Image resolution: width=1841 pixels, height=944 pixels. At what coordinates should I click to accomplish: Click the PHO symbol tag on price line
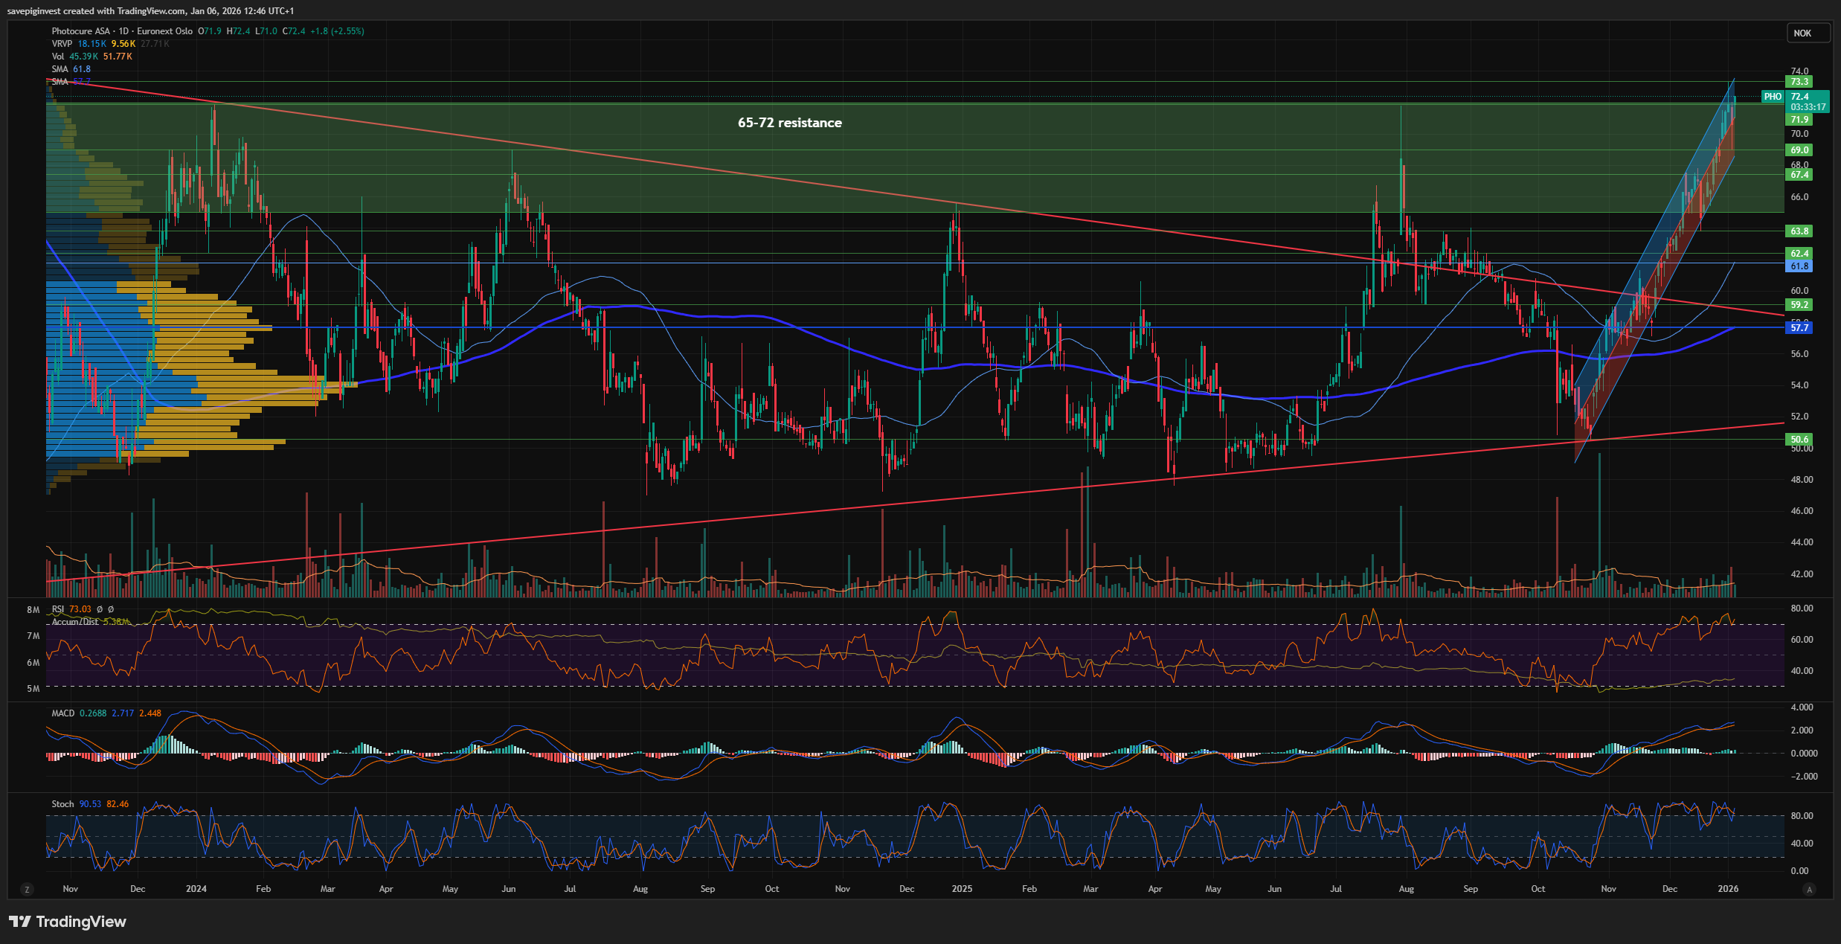click(x=1773, y=97)
